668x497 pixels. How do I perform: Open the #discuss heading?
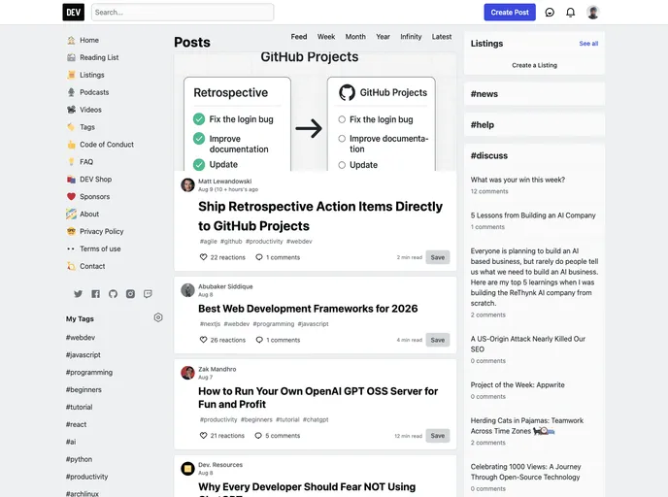click(x=489, y=156)
